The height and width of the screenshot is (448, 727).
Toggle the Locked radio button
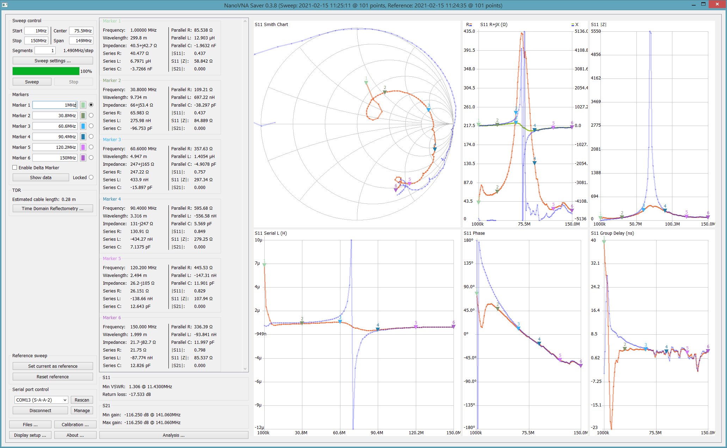coord(91,177)
